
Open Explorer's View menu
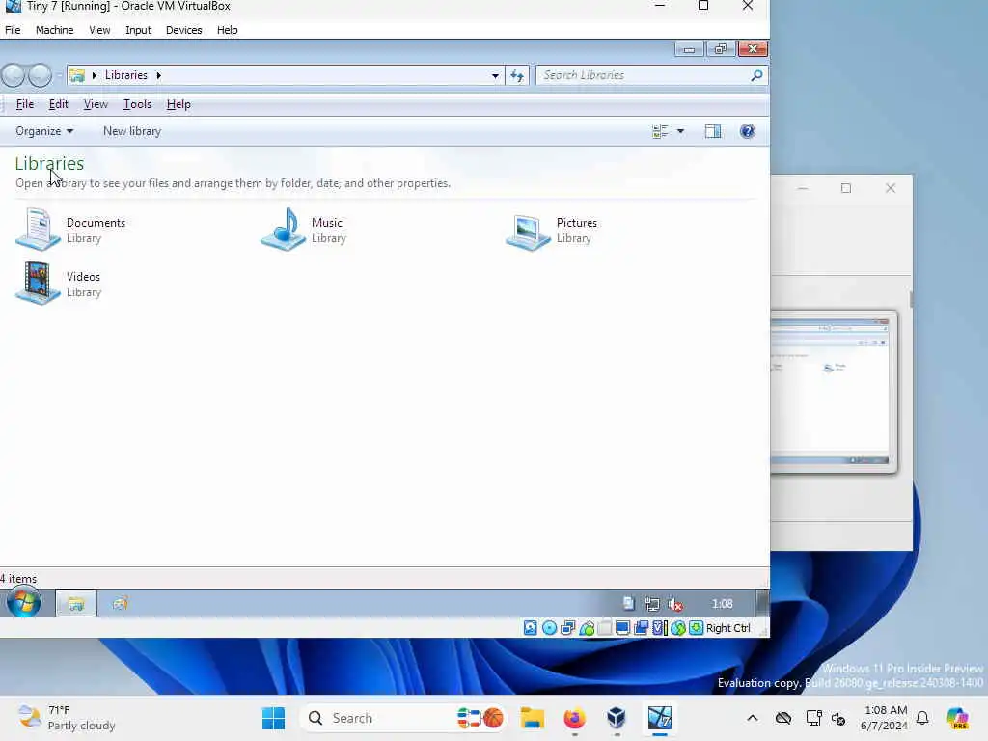coord(96,104)
